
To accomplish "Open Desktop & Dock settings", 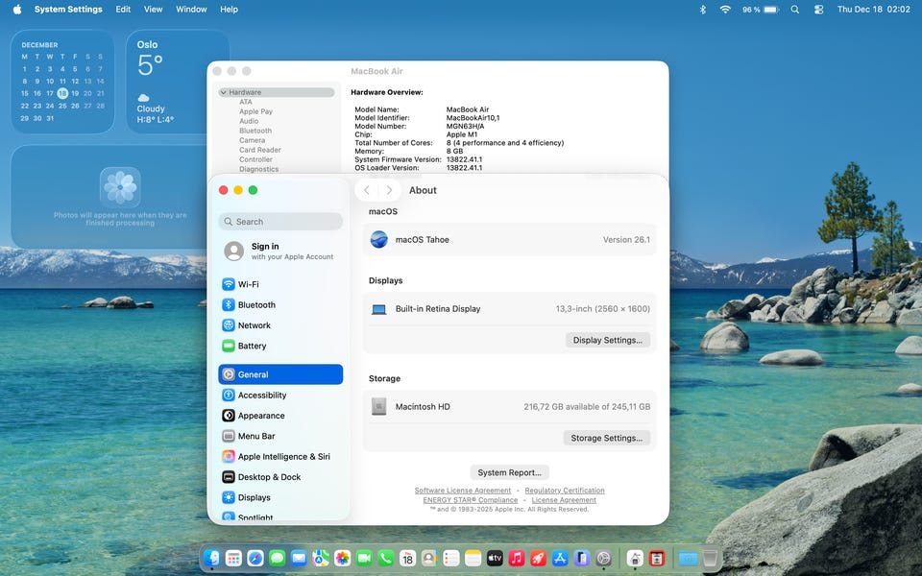I will pos(269,477).
